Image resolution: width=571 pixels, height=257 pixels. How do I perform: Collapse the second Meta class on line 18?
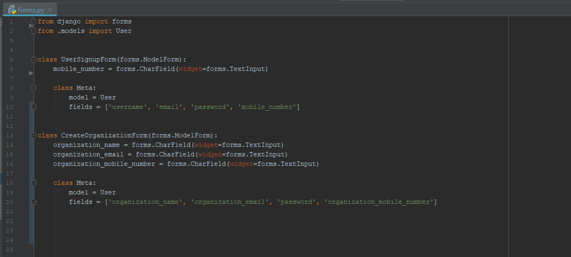34,183
